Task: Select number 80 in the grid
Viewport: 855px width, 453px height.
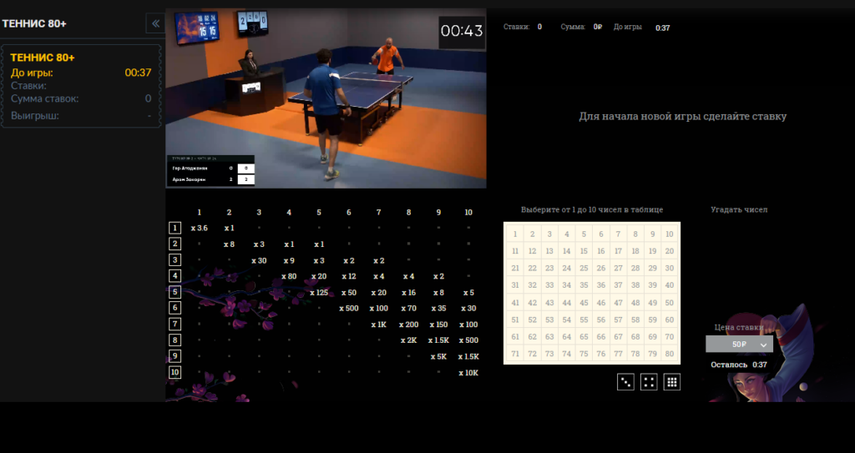Action: point(670,354)
